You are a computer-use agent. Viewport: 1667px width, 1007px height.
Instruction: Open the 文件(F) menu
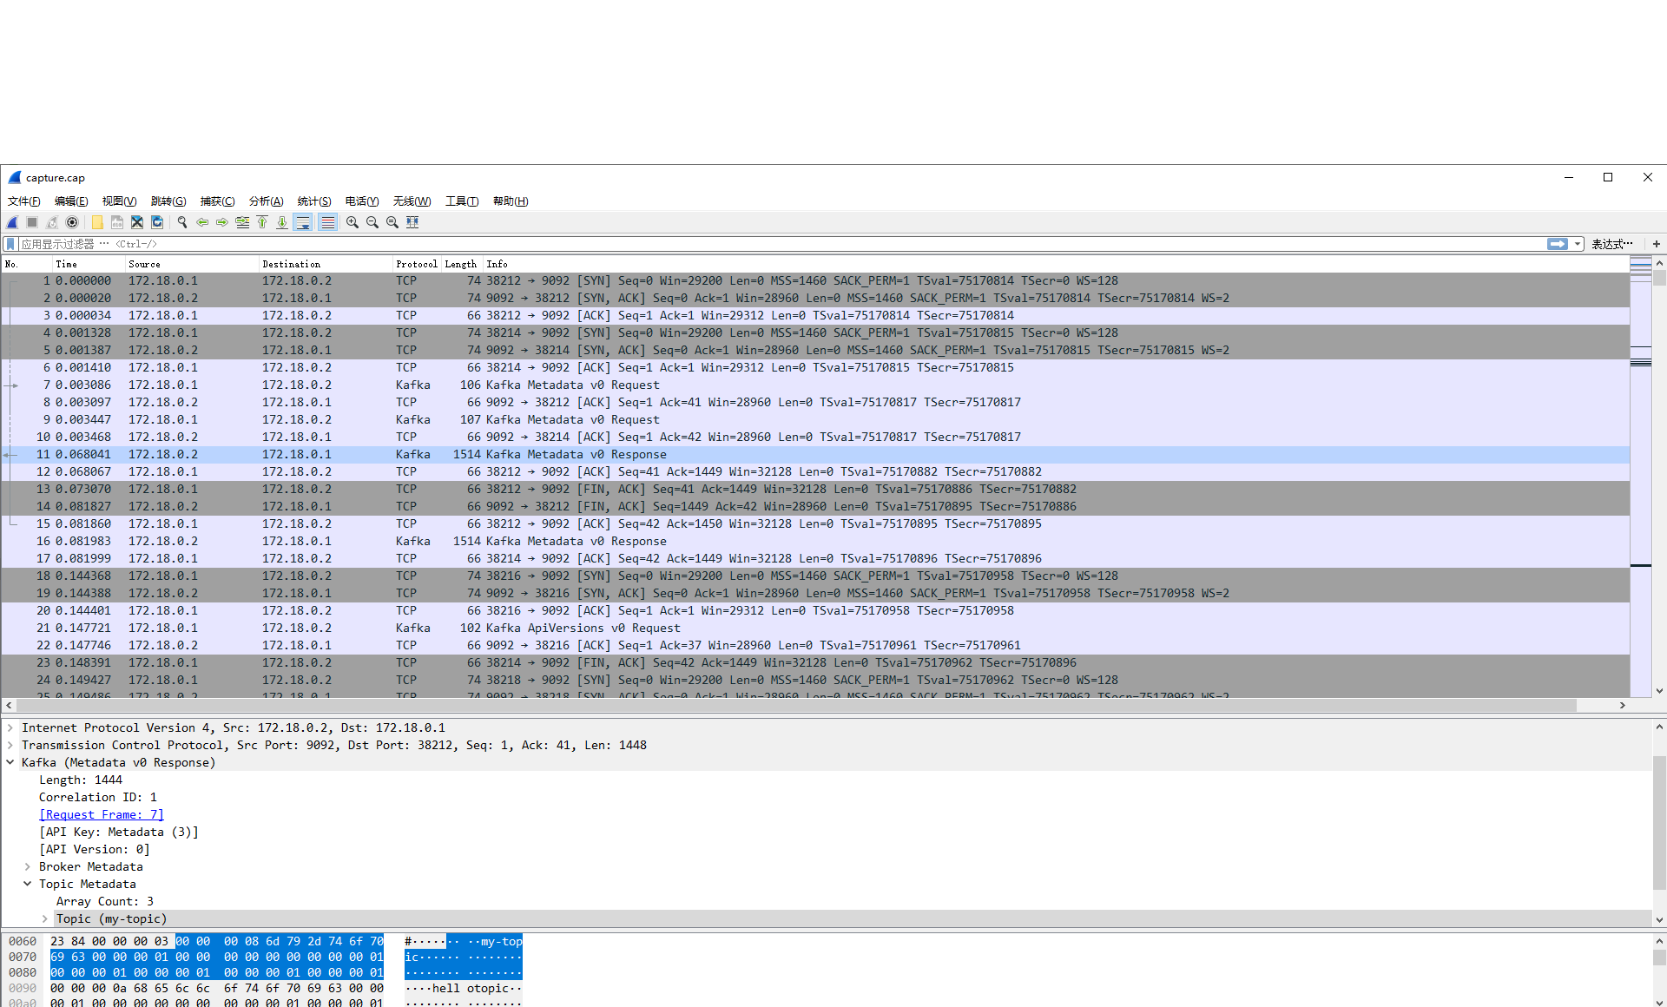24,201
